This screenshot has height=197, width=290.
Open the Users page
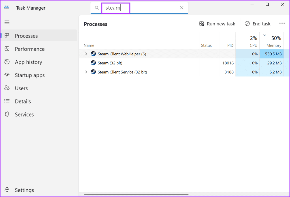tap(39, 88)
